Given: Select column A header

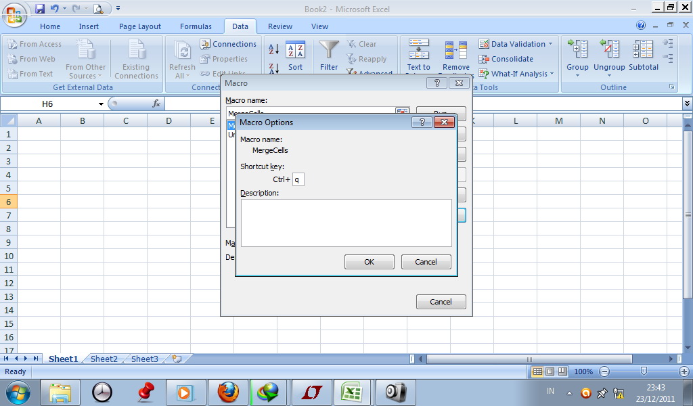Looking at the screenshot, I should tap(39, 120).
